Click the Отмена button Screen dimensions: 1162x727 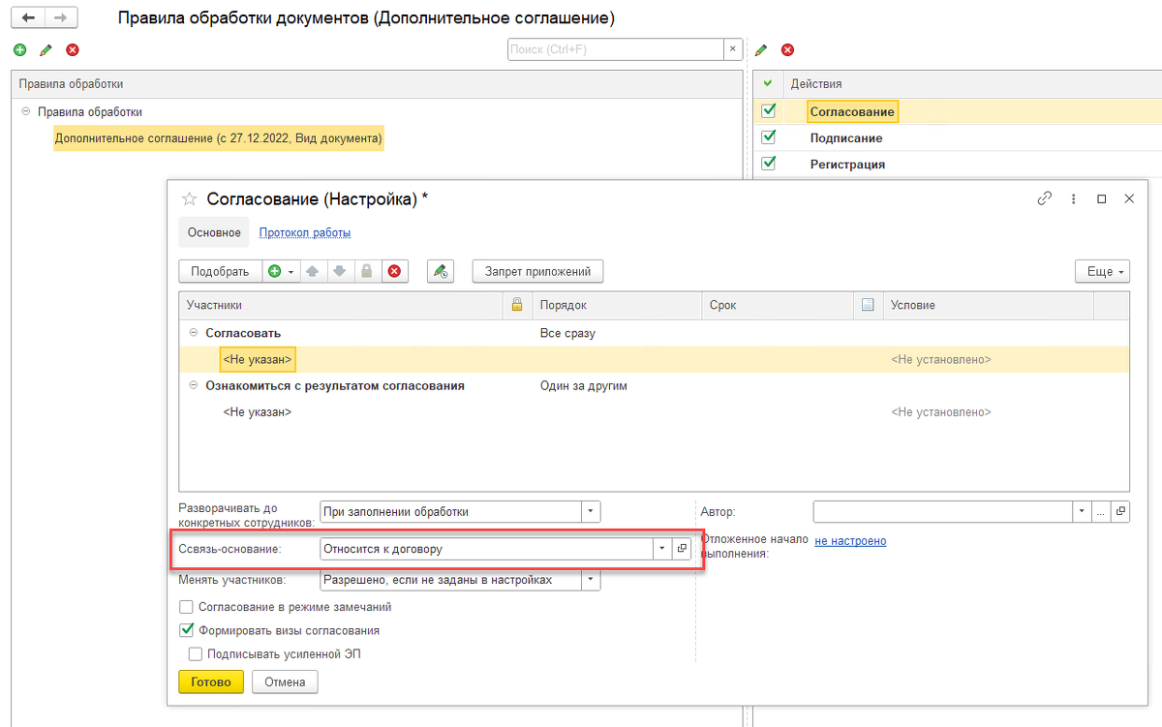click(x=285, y=682)
